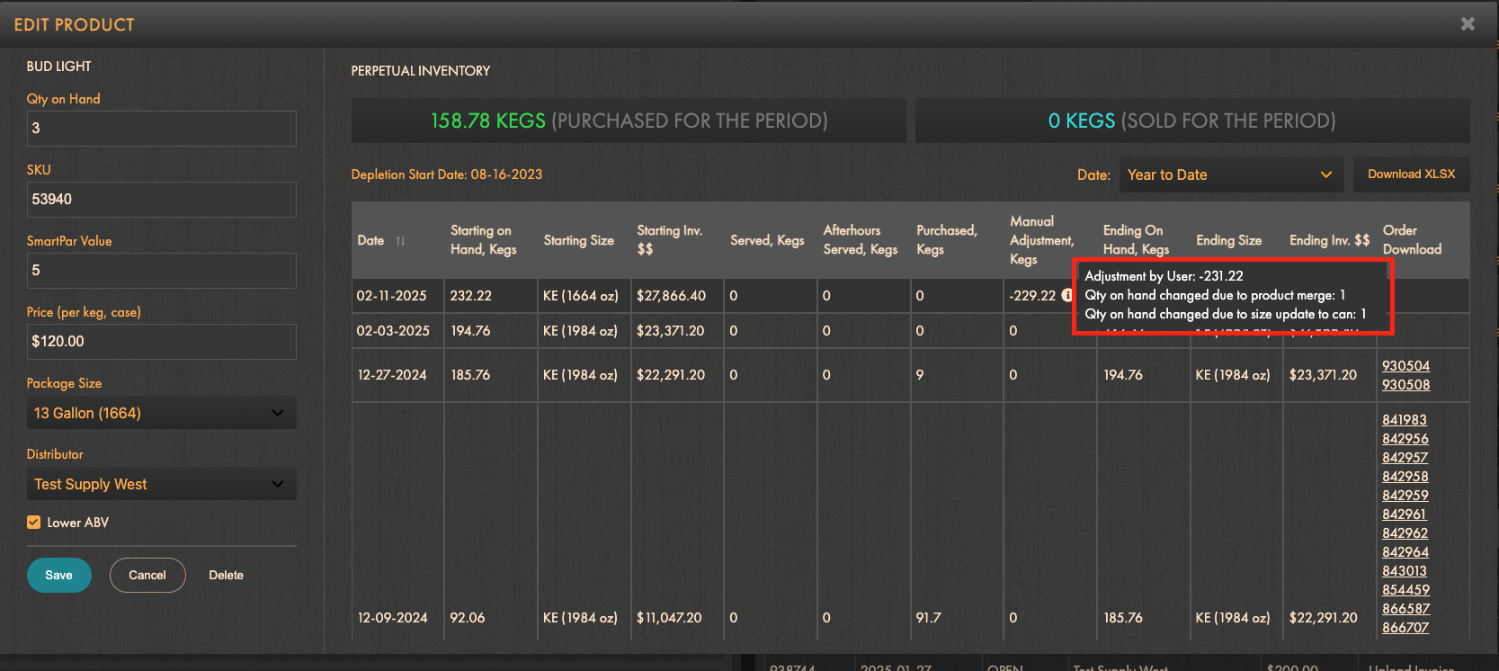
Task: Click the SmartPar Value field
Action: pos(161,271)
